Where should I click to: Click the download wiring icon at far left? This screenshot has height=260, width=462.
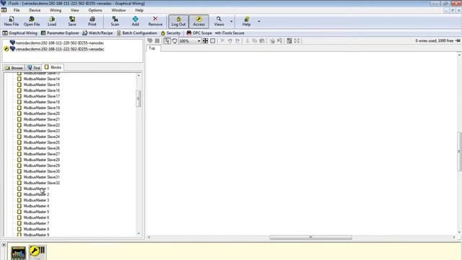click(x=150, y=40)
